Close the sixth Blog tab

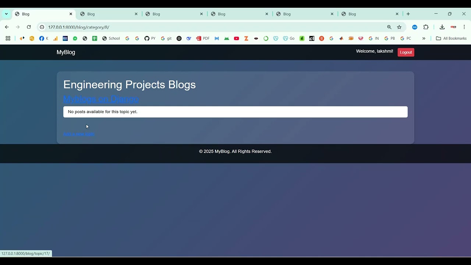[x=397, y=14]
